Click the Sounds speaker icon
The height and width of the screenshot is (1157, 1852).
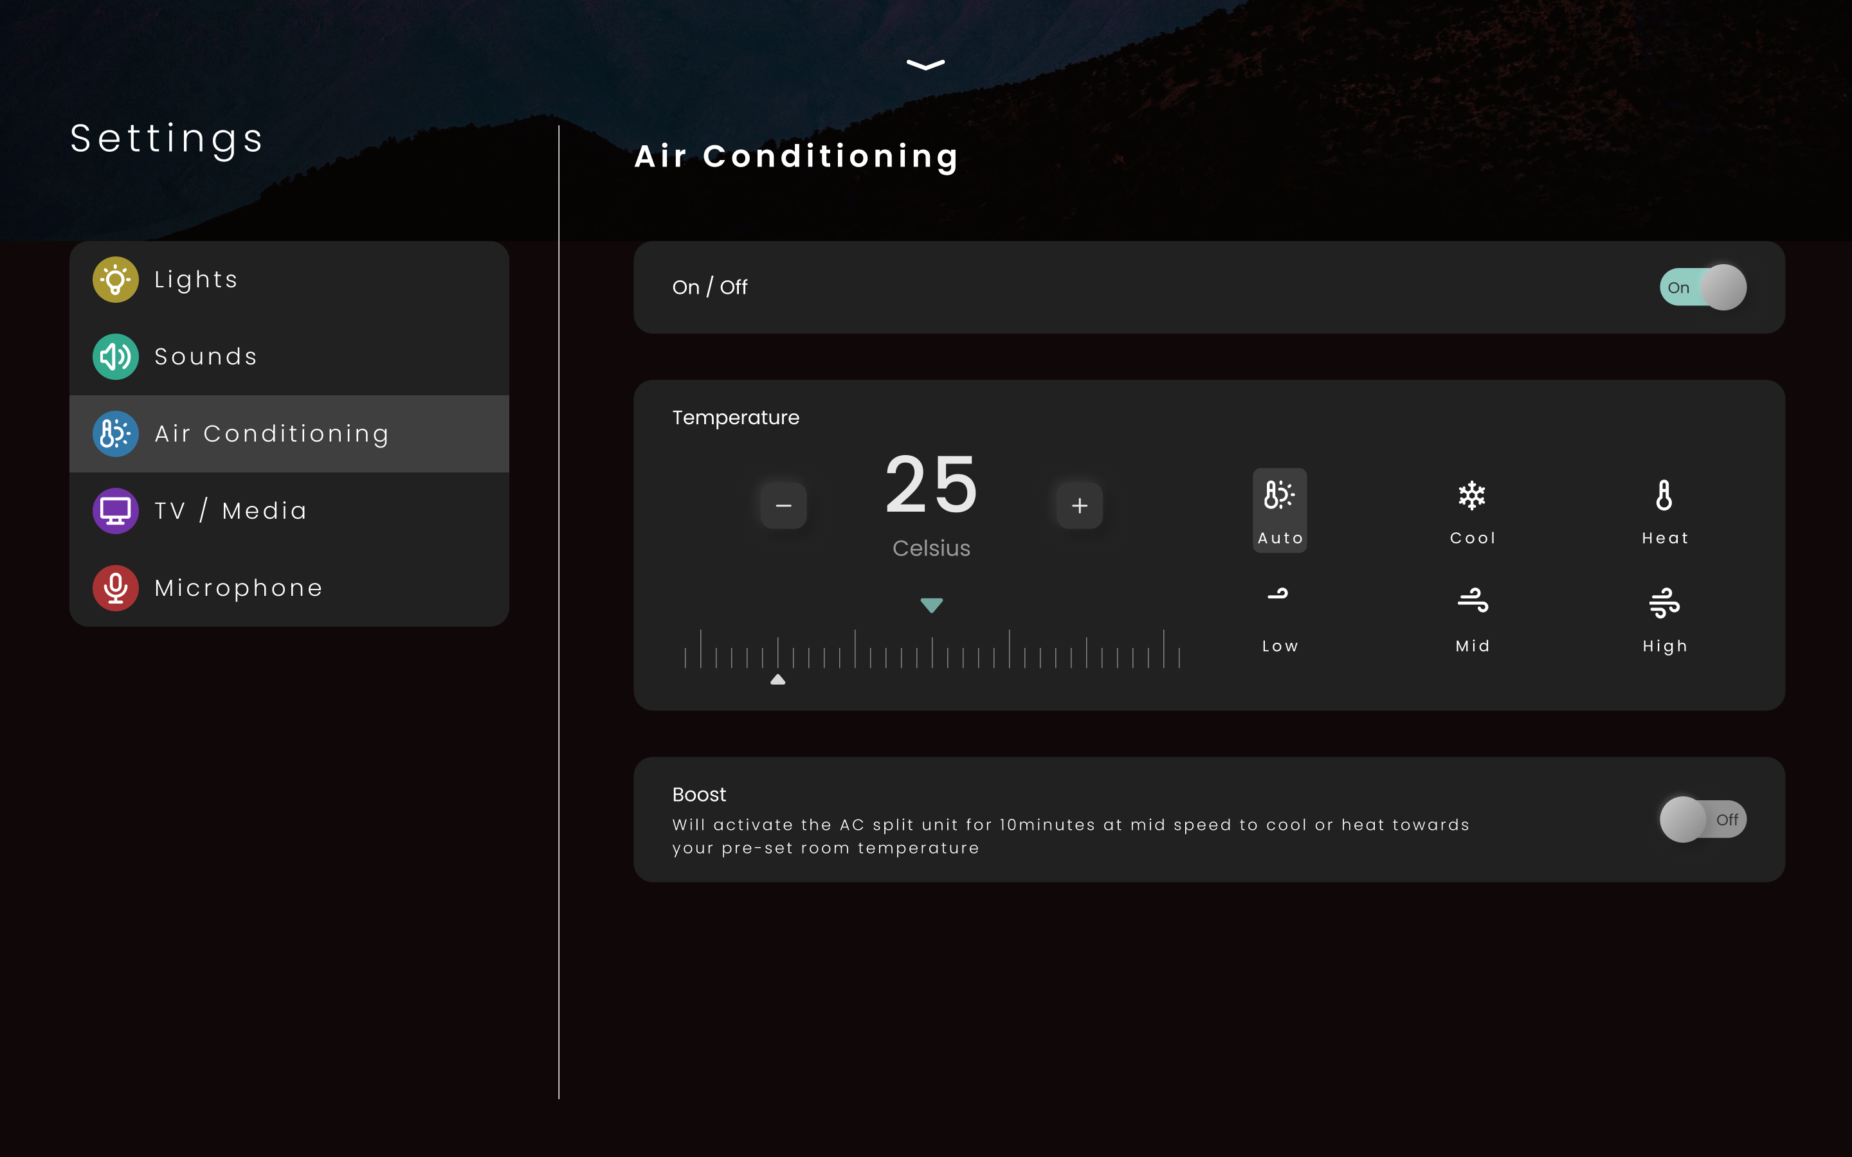(116, 357)
